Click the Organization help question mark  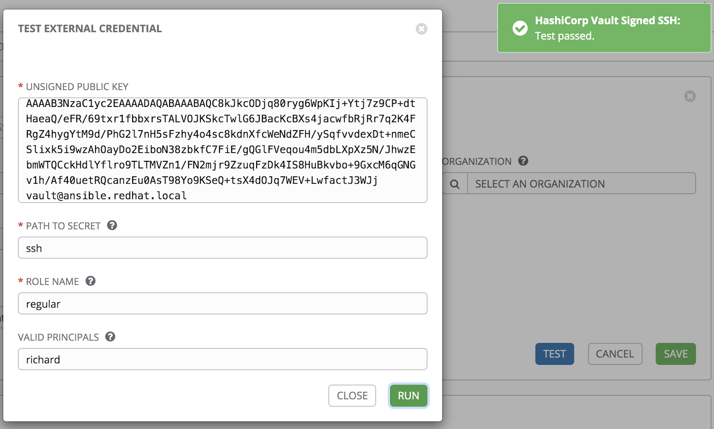[x=523, y=161]
